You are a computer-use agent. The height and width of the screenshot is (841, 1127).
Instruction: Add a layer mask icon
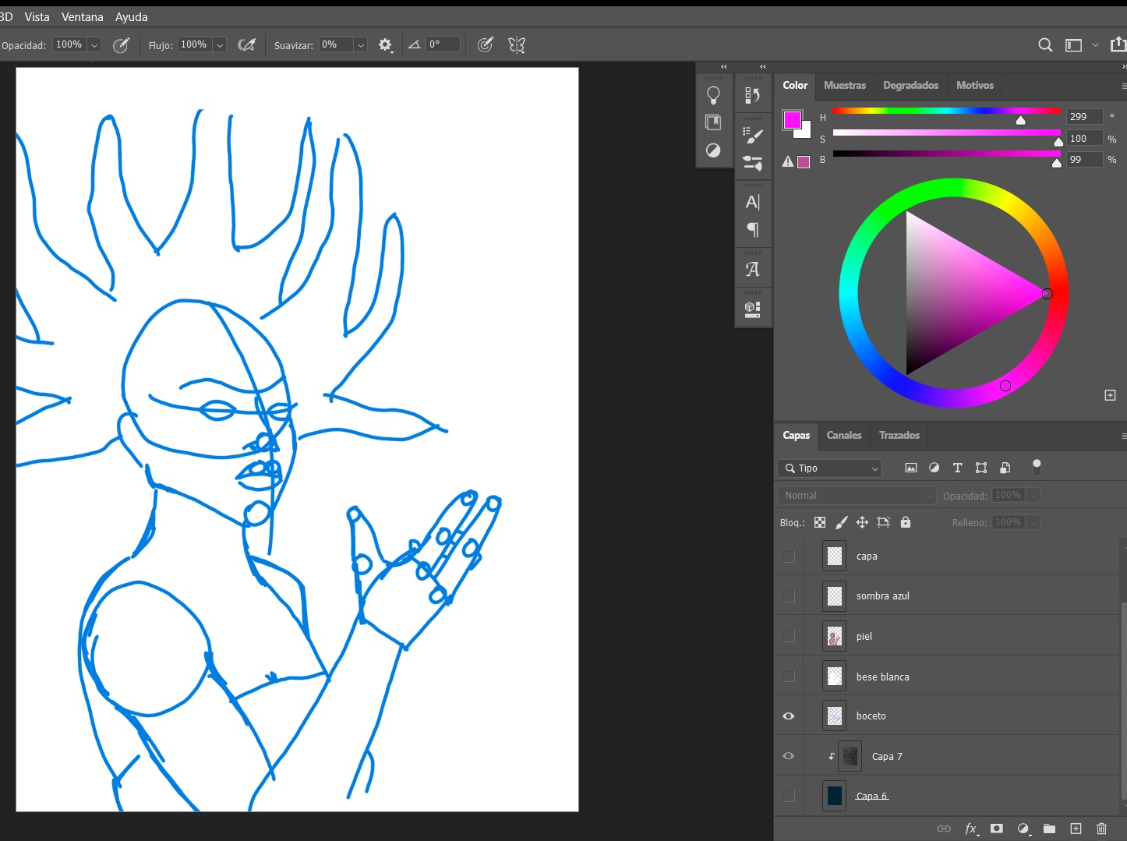[996, 829]
